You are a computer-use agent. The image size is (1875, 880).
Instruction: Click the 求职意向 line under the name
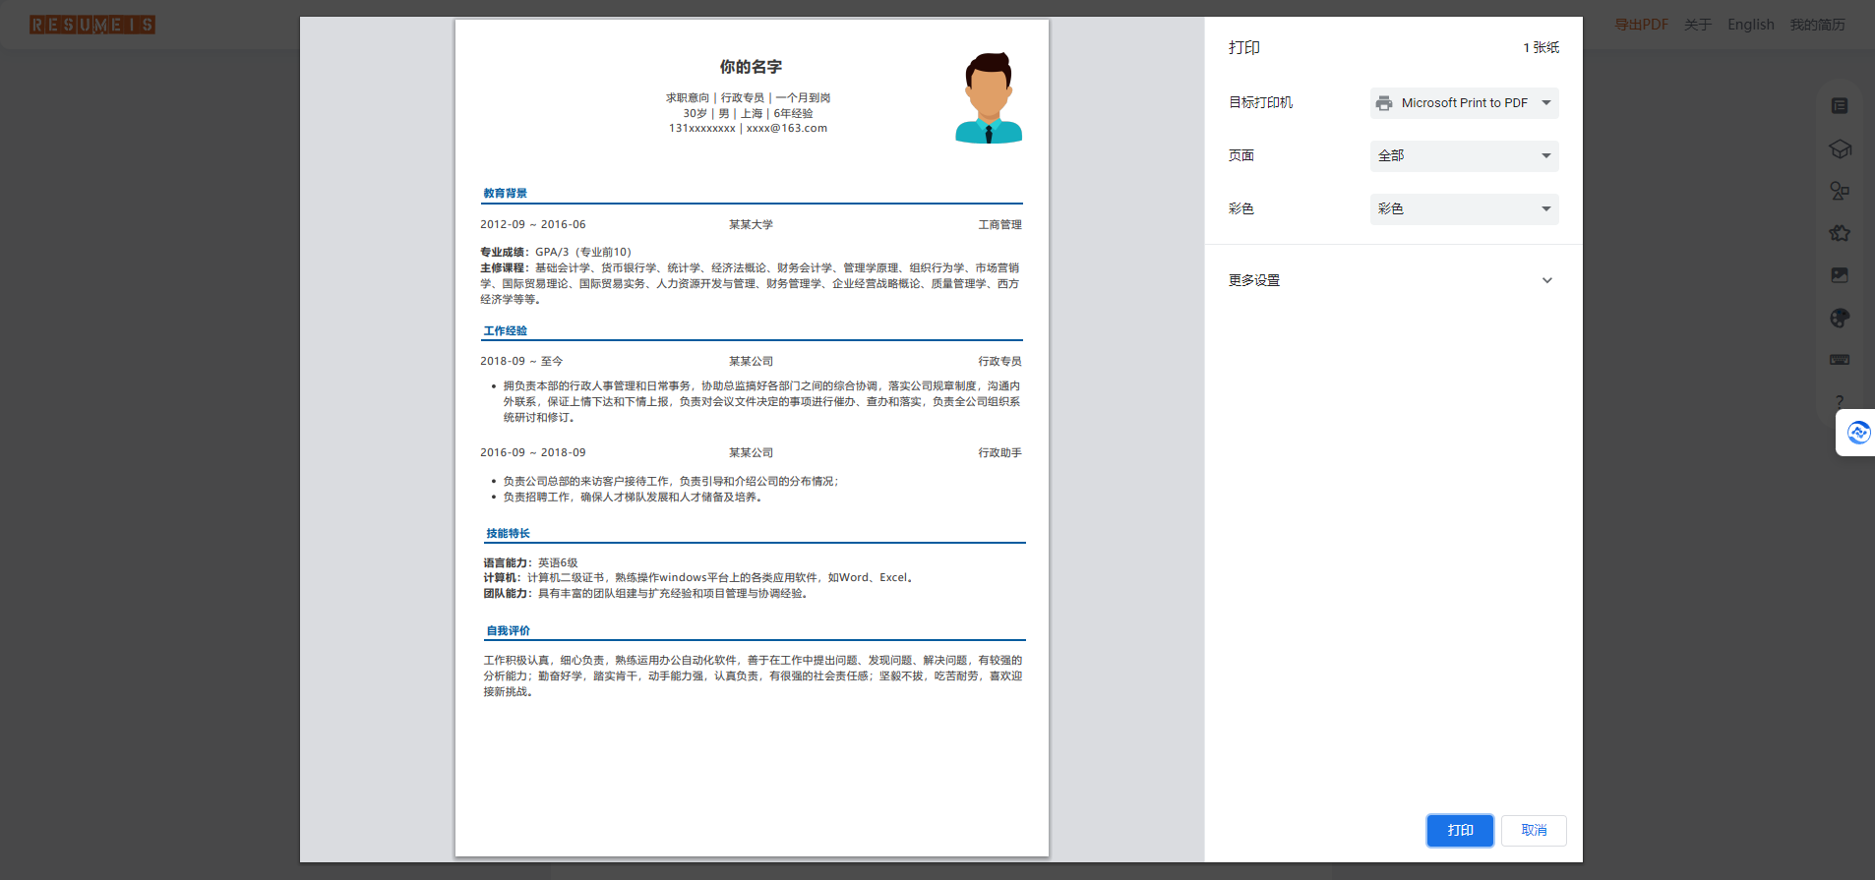click(x=749, y=98)
